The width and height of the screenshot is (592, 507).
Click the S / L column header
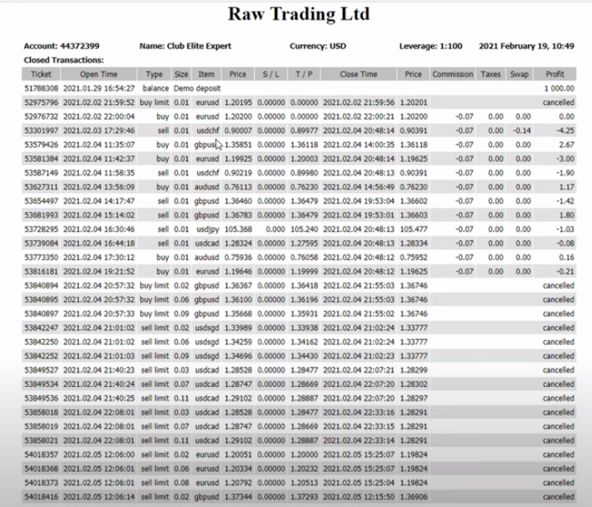(271, 74)
